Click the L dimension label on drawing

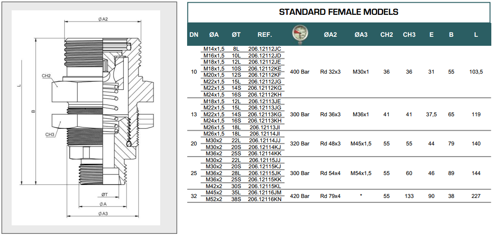point(20,87)
